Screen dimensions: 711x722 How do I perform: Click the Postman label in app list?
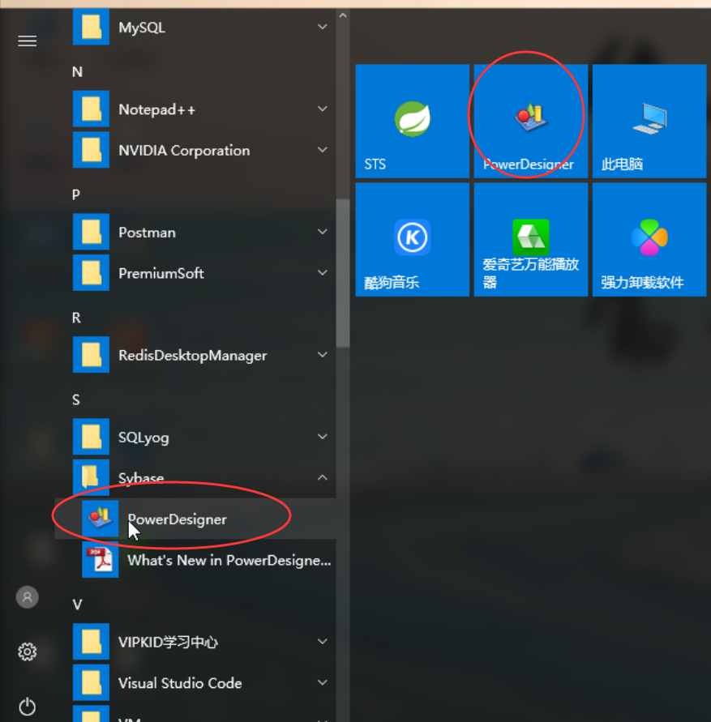(147, 233)
